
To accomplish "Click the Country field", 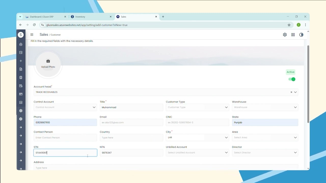I will [x=131, y=138].
